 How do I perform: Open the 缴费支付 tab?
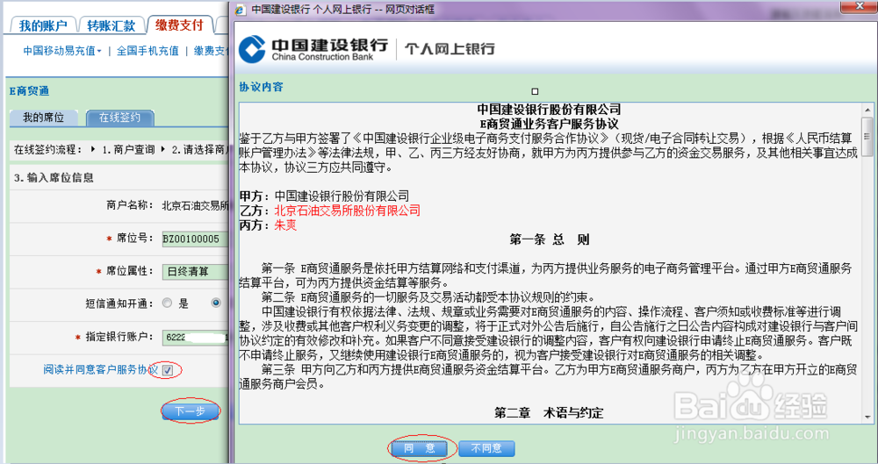pyautogui.click(x=179, y=25)
